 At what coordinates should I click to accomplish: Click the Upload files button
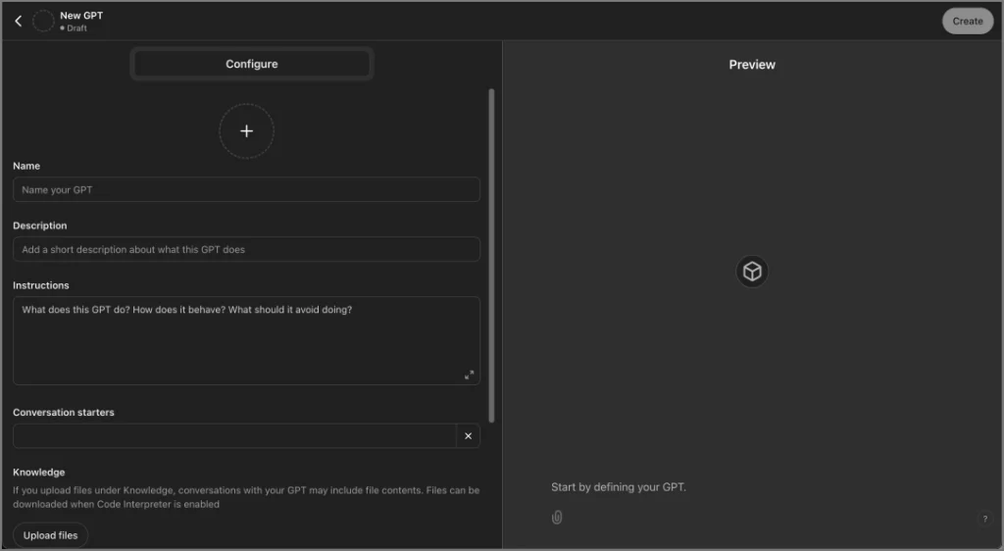pos(51,535)
